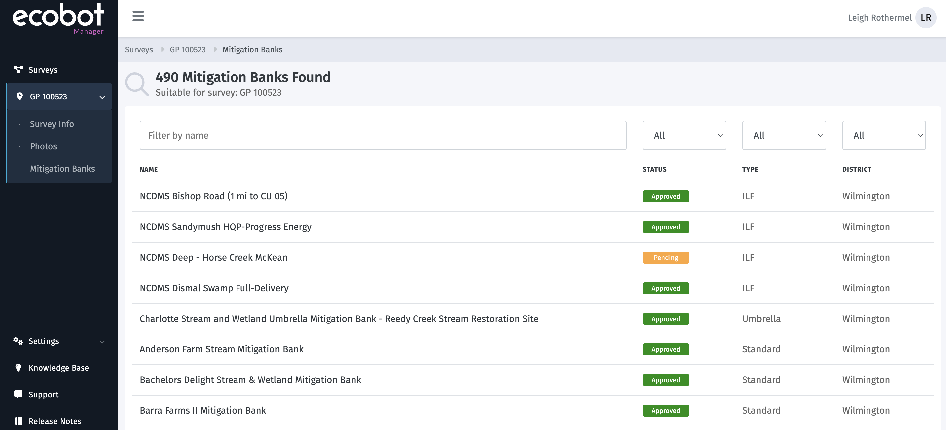Open Survey Info in sidebar

[52, 124]
